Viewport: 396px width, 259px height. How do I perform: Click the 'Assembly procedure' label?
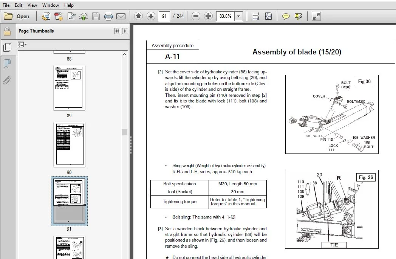tap(172, 46)
